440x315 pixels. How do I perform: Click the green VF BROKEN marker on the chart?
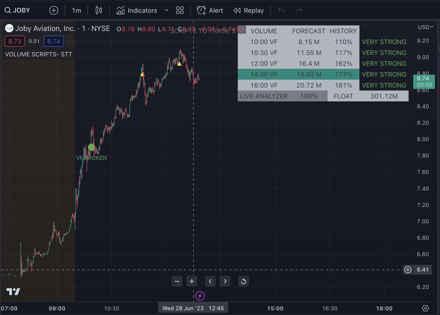coord(91,147)
